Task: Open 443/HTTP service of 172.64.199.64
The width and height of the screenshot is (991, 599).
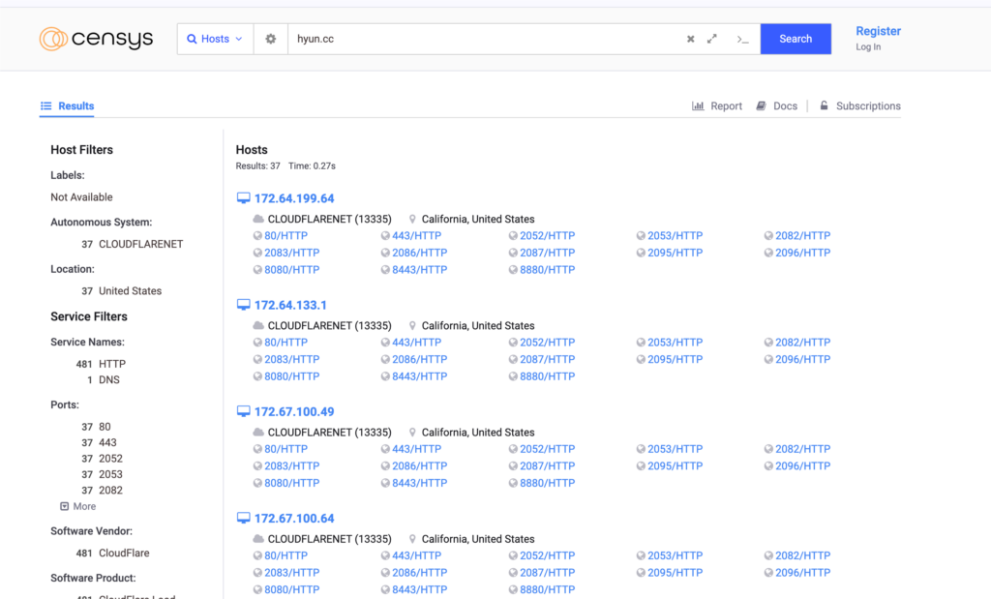Action: pos(416,236)
